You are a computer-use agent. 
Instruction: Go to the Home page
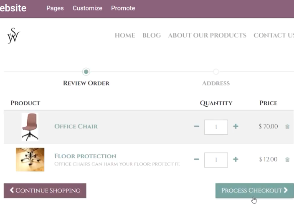(125, 35)
